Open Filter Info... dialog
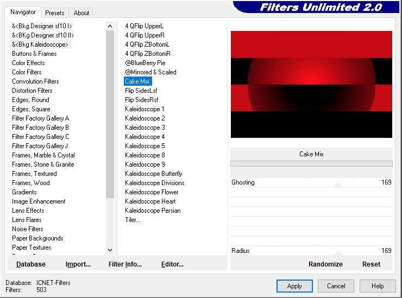 point(125,264)
